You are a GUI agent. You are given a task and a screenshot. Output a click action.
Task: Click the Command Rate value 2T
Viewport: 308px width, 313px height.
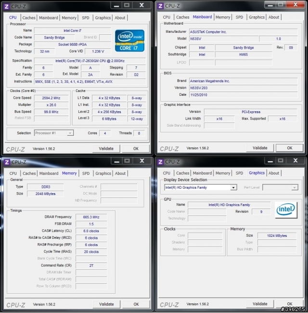click(91, 265)
